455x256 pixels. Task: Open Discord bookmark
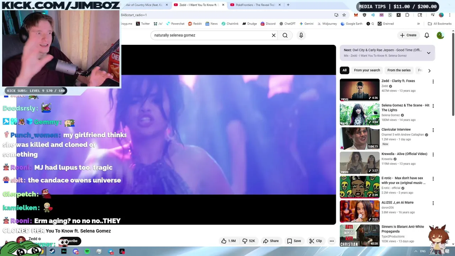pyautogui.click(x=268, y=24)
